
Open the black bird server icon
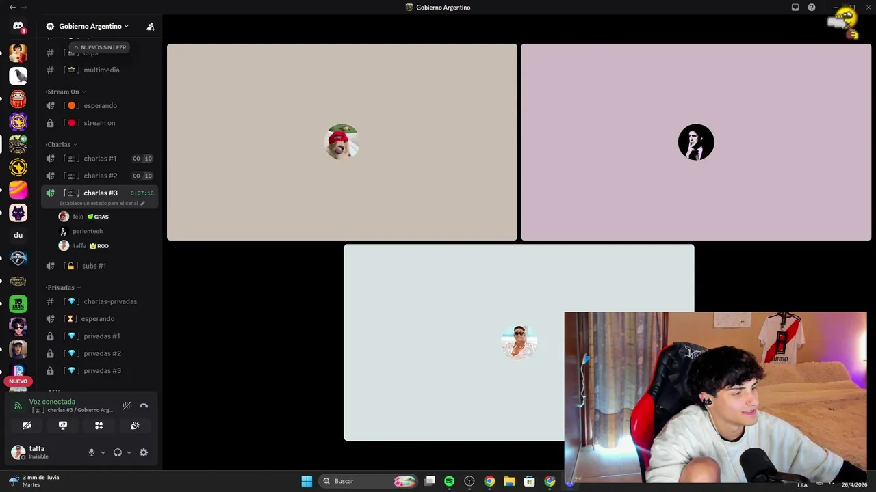18,76
